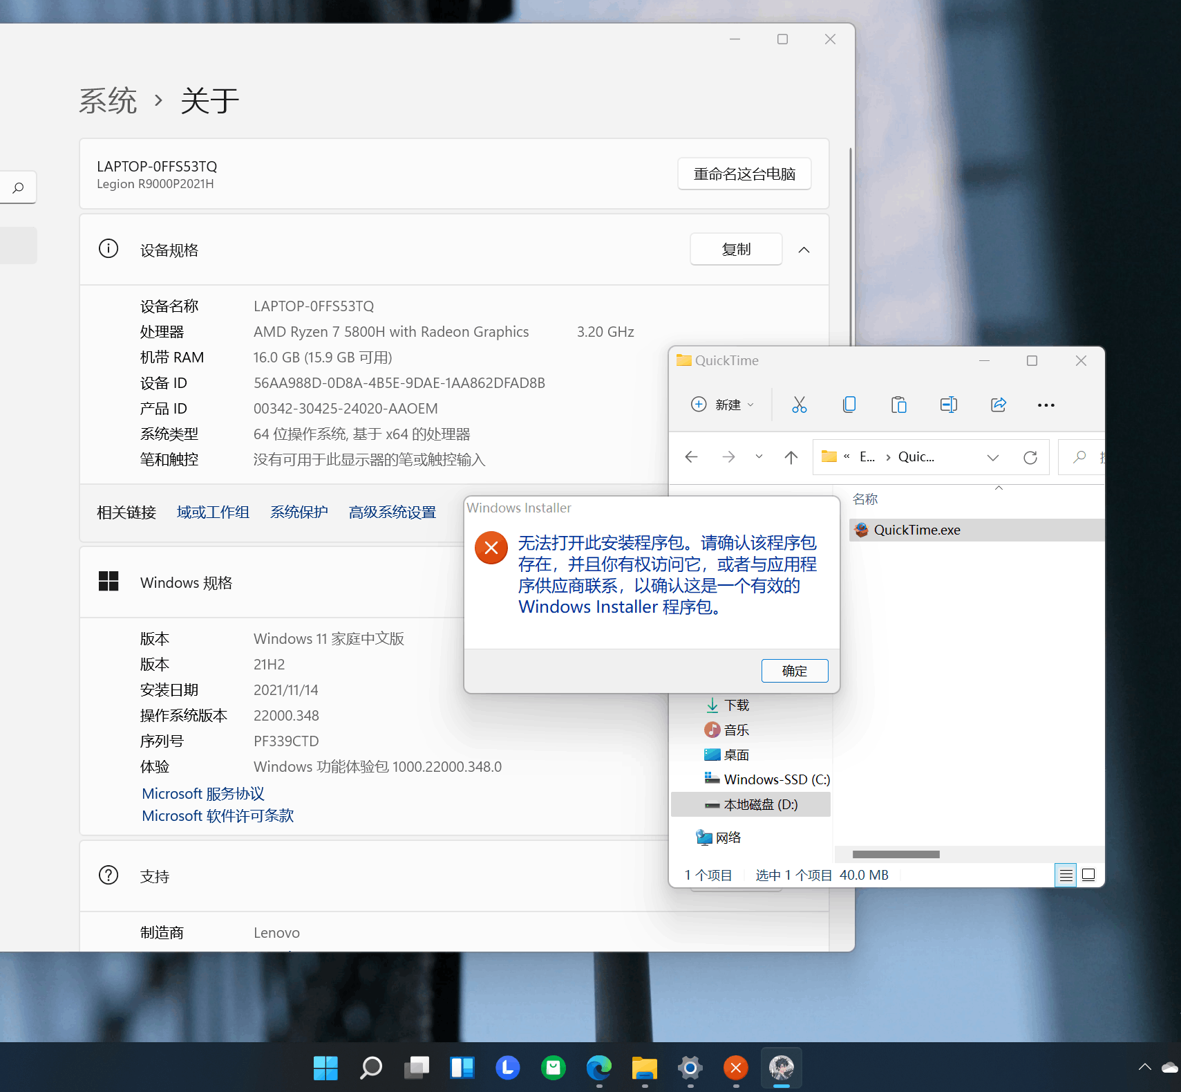1181x1092 pixels.
Task: Click 复制 button for device specifications
Action: 736,250
